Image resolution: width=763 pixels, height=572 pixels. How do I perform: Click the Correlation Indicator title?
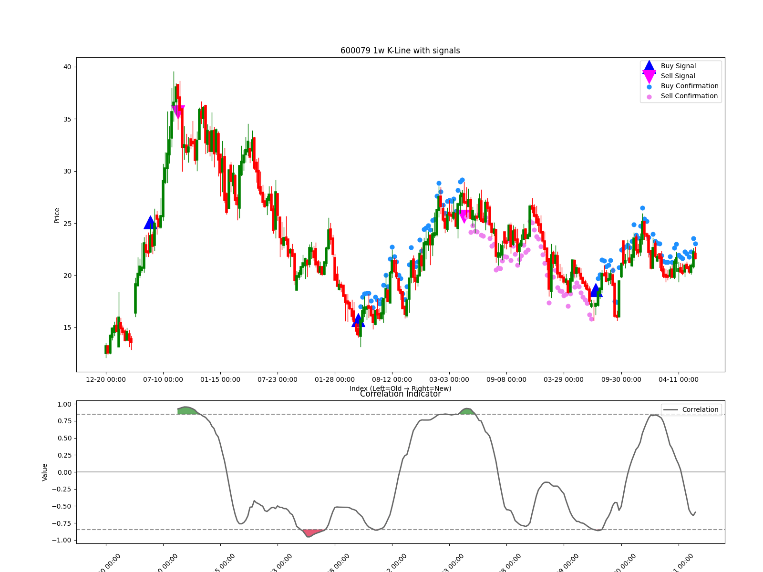point(400,394)
